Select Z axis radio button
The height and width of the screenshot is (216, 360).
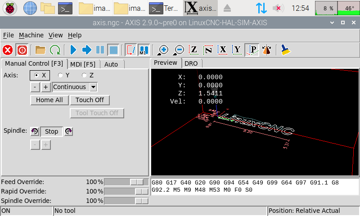pyautogui.click(x=88, y=75)
